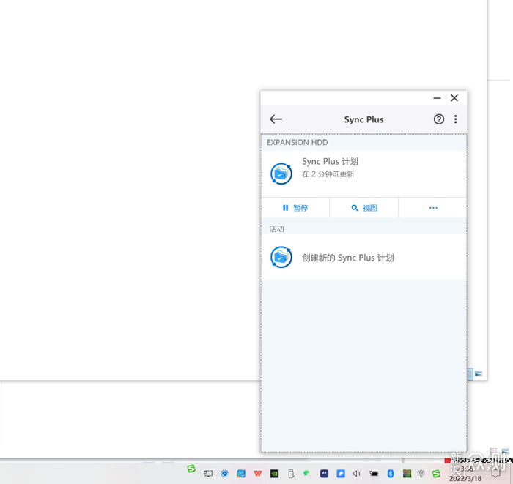Image resolution: width=513 pixels, height=484 pixels.
Task: Open the Bluetooth tray icon
Action: pos(391,473)
